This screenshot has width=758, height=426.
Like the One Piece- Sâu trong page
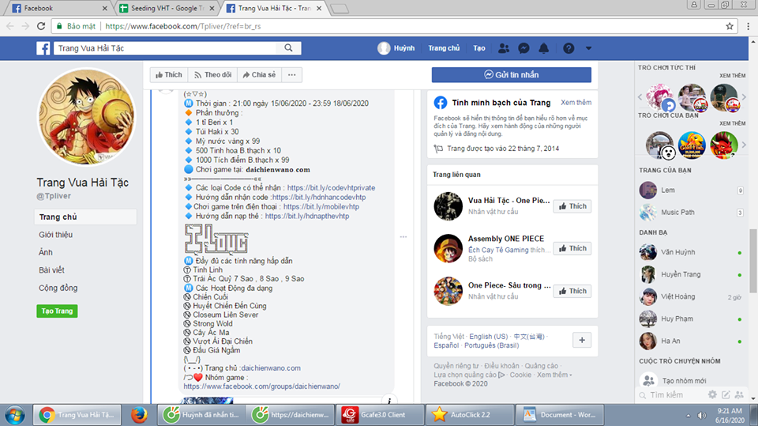tap(572, 291)
